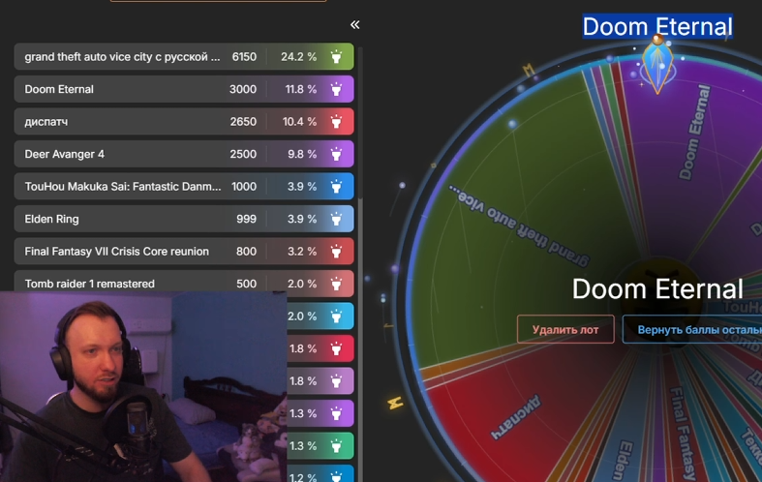762x482 pixels.
Task: Click the Вернуть баллы button
Action: [692, 329]
